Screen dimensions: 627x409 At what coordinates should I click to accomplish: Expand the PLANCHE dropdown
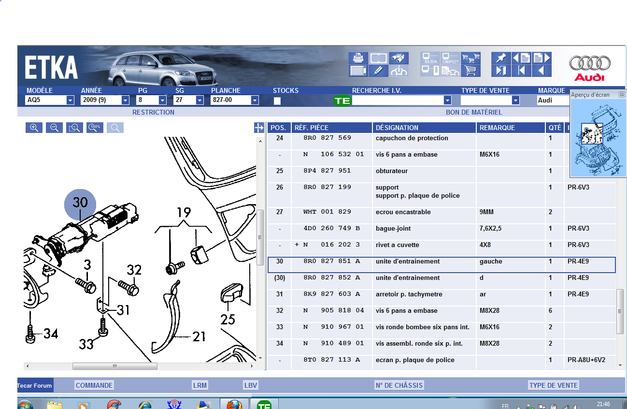coord(255,100)
